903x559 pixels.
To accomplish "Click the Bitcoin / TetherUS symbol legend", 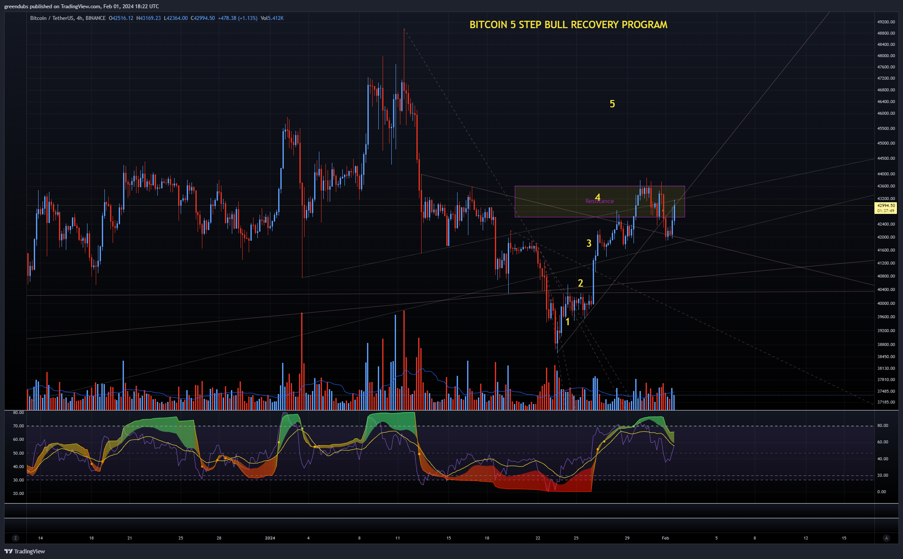I will (x=68, y=18).
